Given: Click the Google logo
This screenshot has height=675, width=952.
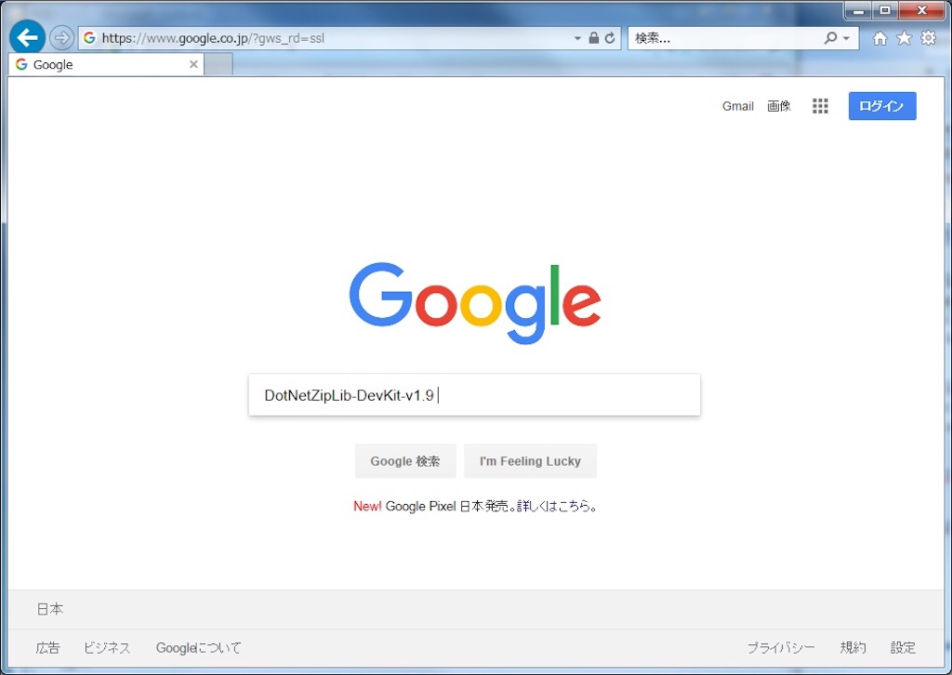Looking at the screenshot, I should [475, 302].
